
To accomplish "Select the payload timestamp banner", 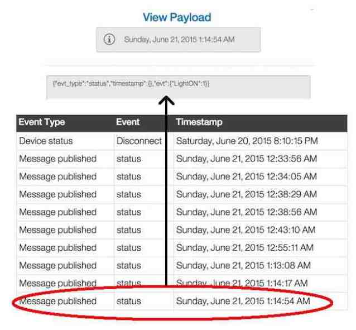I will coord(178,40).
